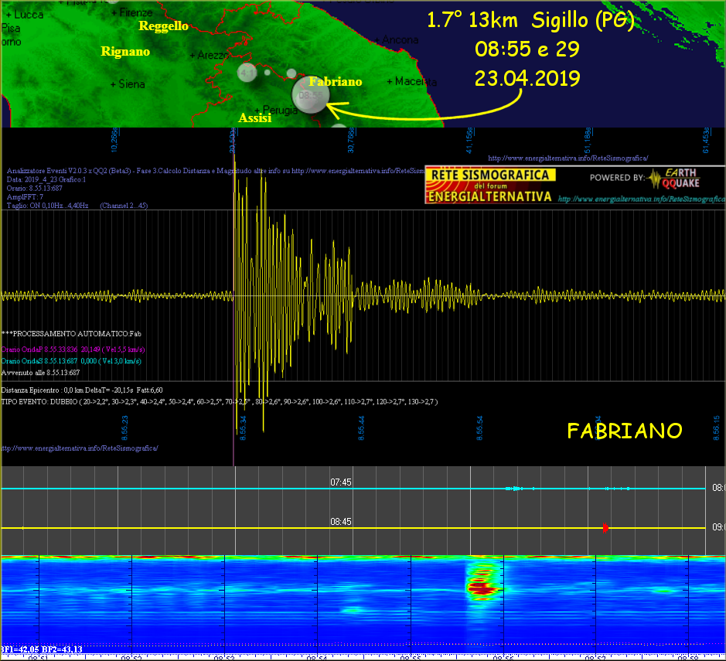Click the 8.55.54 time axis label
This screenshot has height=661, width=726.
[x=479, y=428]
